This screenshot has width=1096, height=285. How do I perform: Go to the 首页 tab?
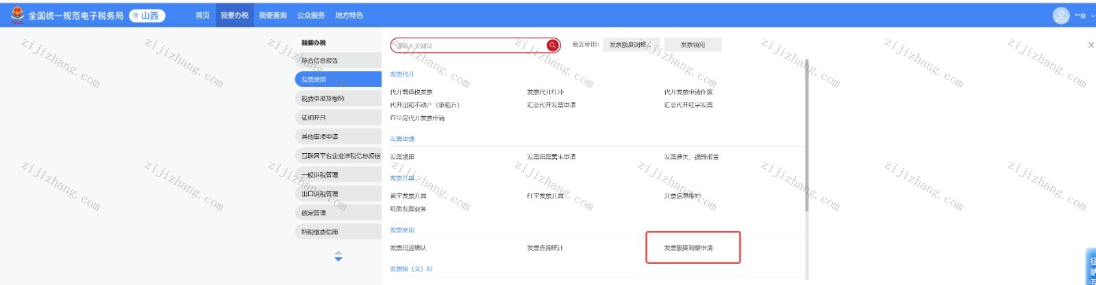click(x=203, y=16)
